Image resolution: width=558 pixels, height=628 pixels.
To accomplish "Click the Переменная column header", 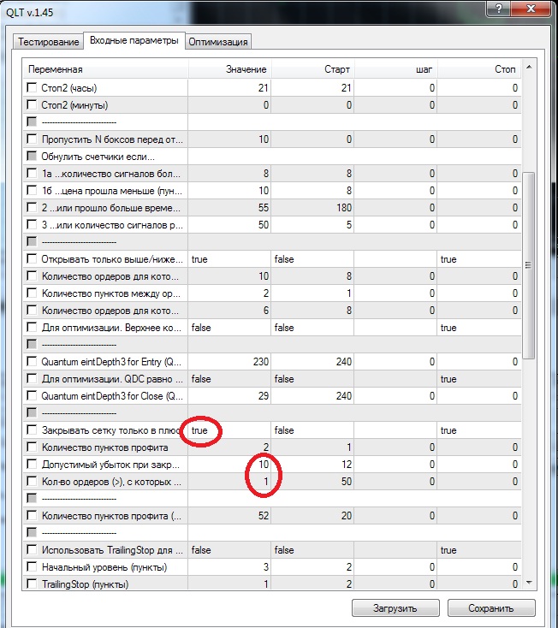I will 105,69.
